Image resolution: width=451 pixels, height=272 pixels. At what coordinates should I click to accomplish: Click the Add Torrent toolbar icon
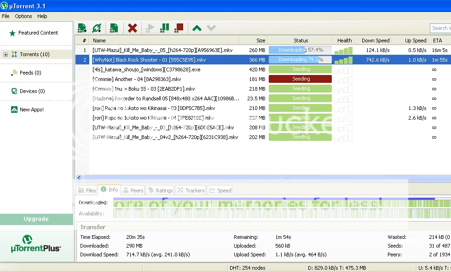pos(82,28)
